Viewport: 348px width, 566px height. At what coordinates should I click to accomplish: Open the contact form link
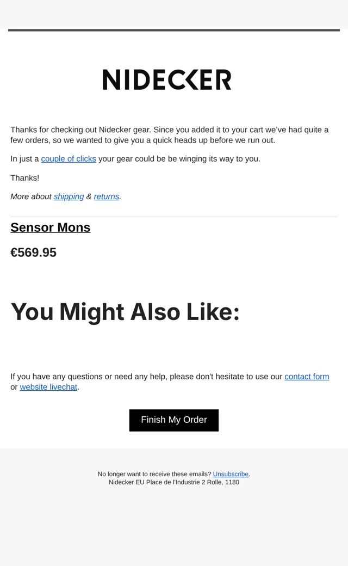coord(307,377)
